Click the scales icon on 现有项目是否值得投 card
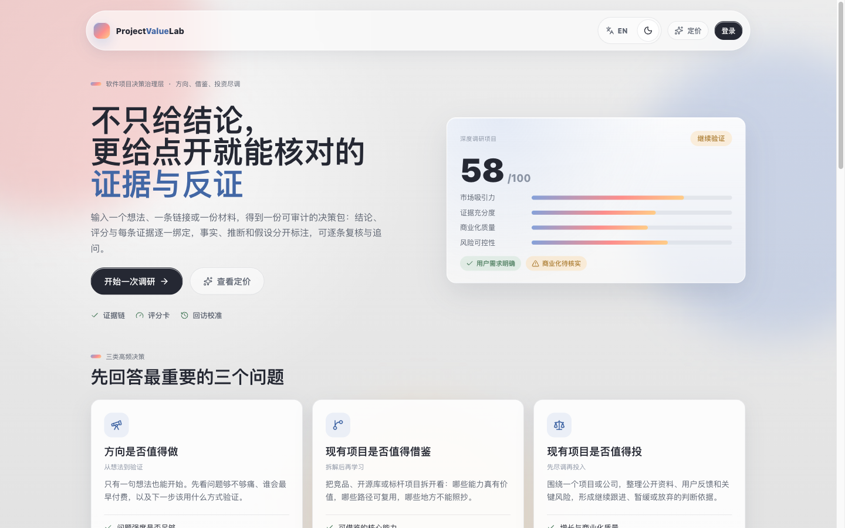The image size is (845, 528). point(559,425)
